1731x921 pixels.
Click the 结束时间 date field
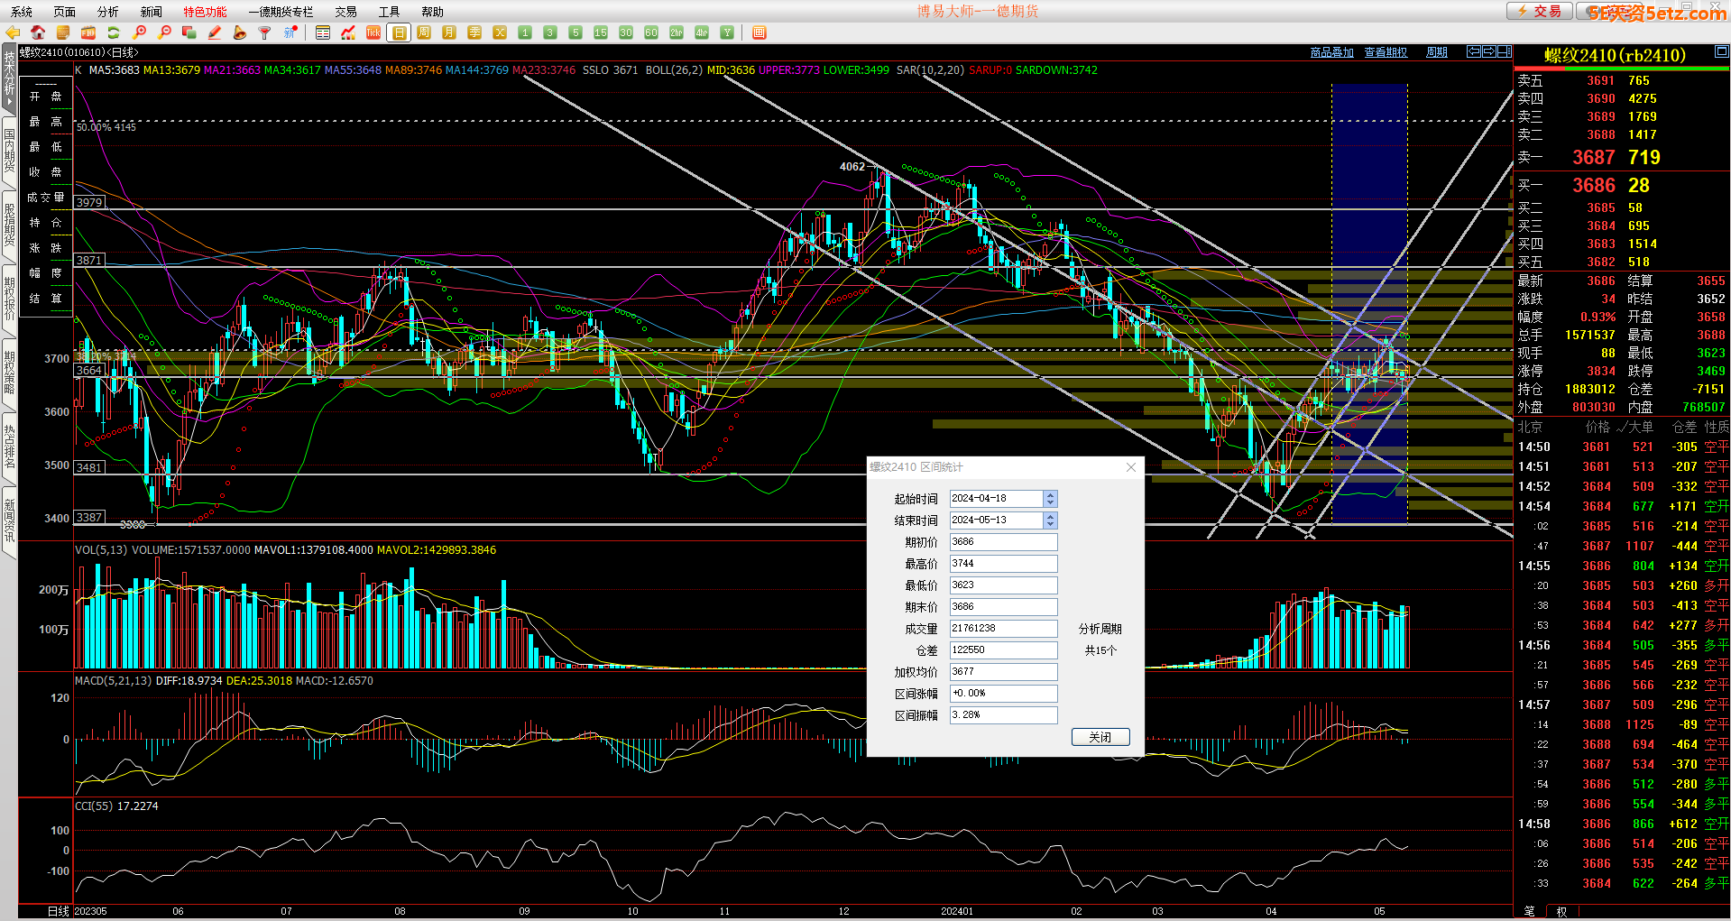997,520
